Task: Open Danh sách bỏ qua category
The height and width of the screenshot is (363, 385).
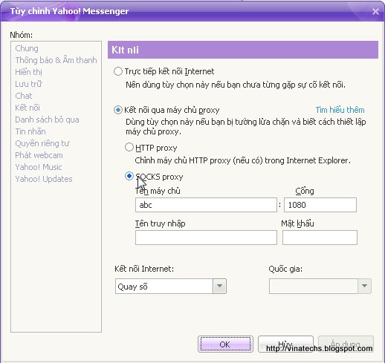Action: (x=47, y=120)
